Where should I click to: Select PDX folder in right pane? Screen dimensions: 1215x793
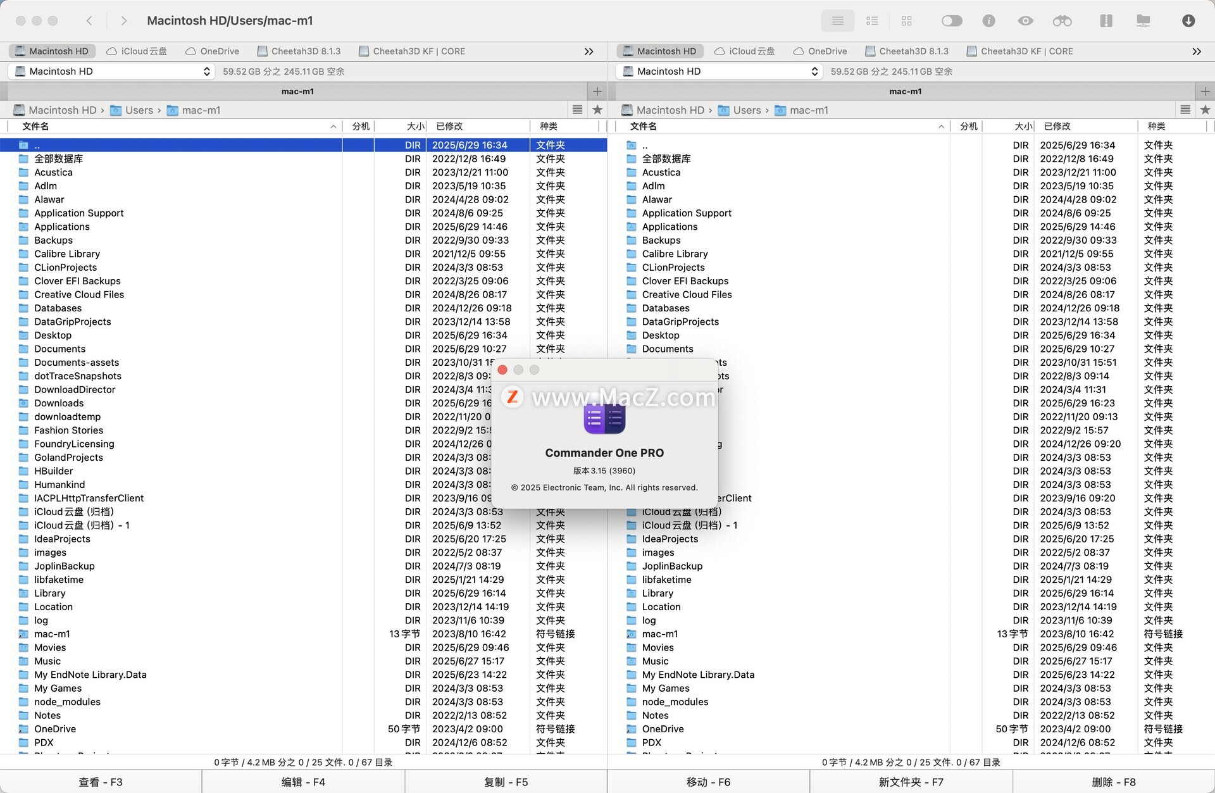click(x=911, y=742)
